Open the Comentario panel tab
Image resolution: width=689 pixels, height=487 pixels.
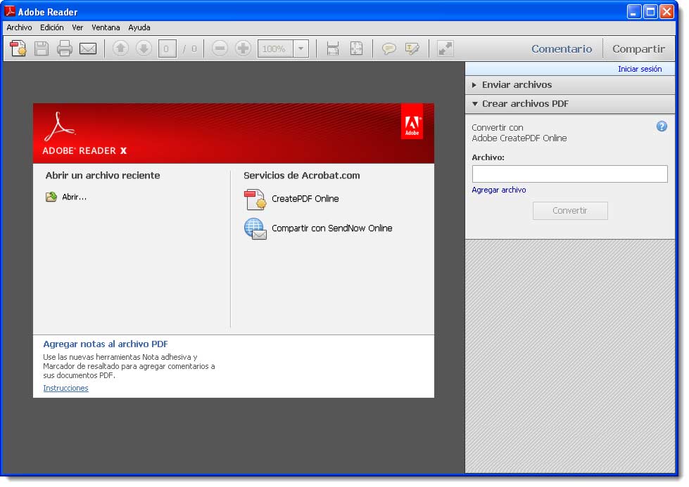point(562,48)
